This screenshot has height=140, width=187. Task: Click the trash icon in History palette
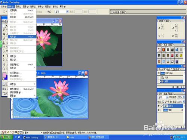(x=182, y=87)
